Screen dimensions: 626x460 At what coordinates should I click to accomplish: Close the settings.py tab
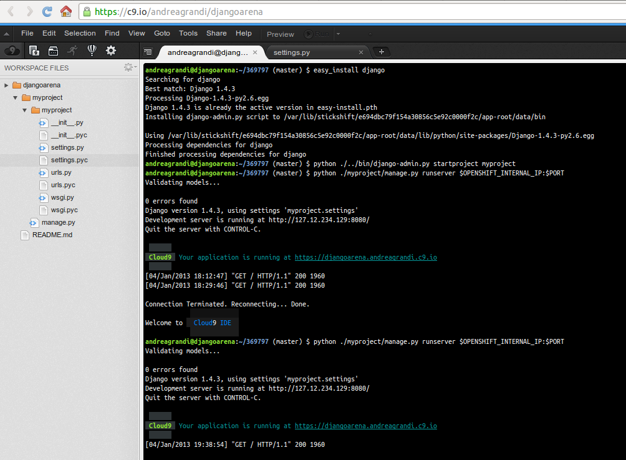click(x=361, y=52)
